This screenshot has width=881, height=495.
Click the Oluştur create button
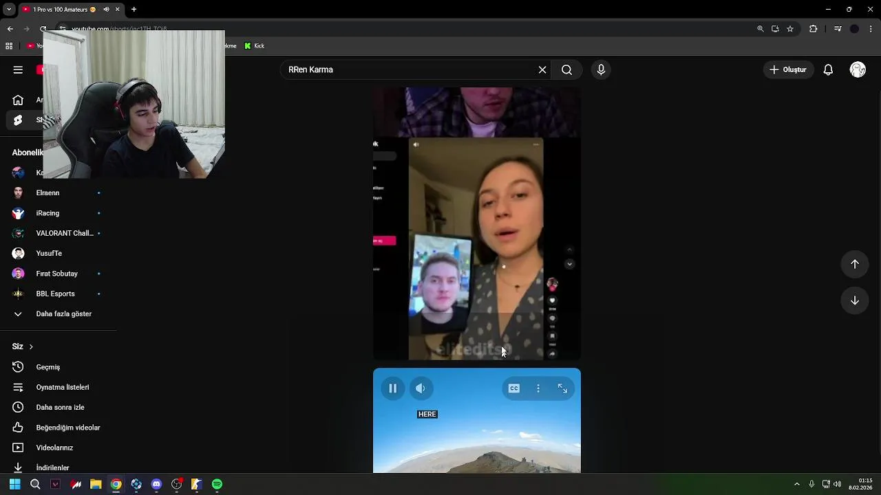click(788, 69)
